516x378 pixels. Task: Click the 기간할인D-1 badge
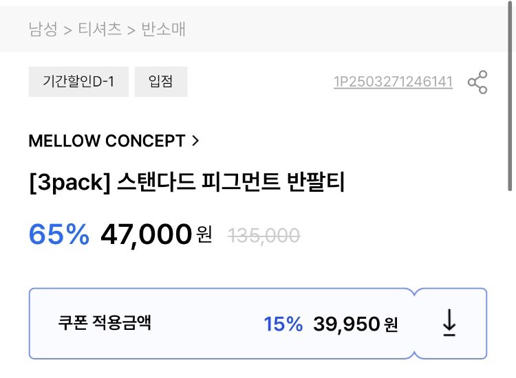(78, 82)
